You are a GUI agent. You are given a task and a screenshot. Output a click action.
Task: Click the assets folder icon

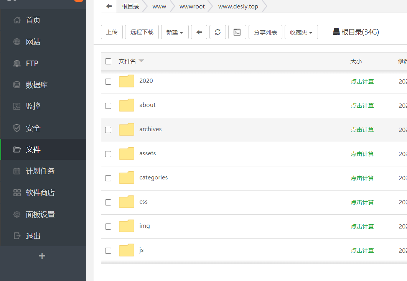pyautogui.click(x=127, y=153)
